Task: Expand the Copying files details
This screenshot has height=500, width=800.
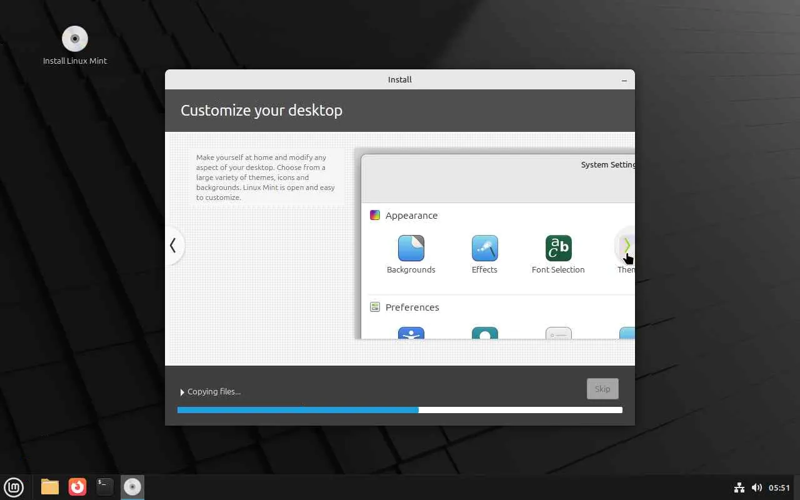Action: coord(182,392)
